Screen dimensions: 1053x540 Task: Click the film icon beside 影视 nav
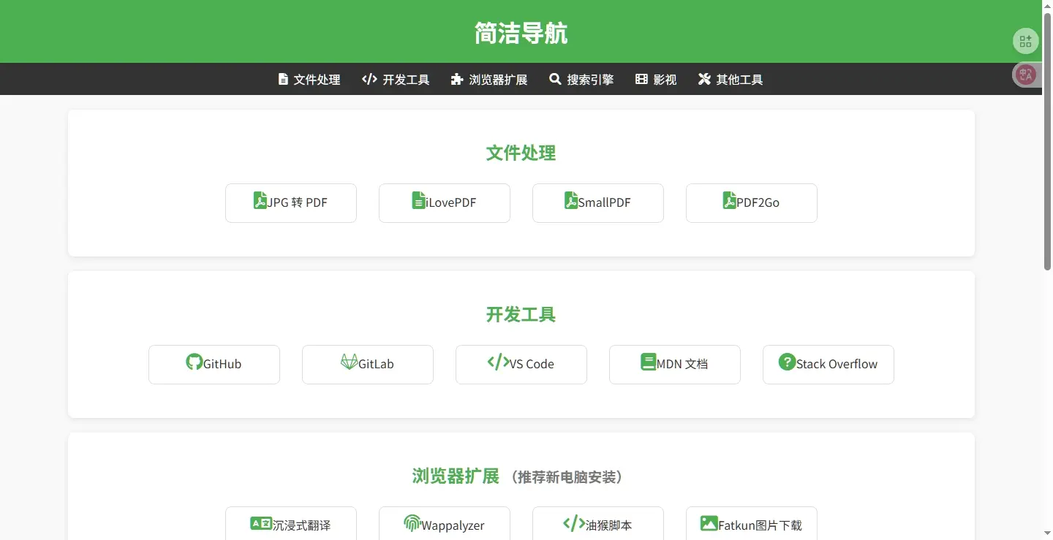coord(641,79)
